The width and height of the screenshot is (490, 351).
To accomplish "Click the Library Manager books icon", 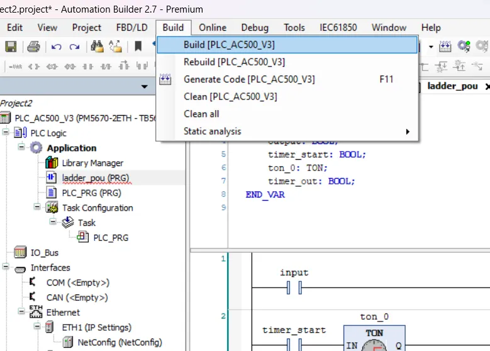I will pos(52,163).
